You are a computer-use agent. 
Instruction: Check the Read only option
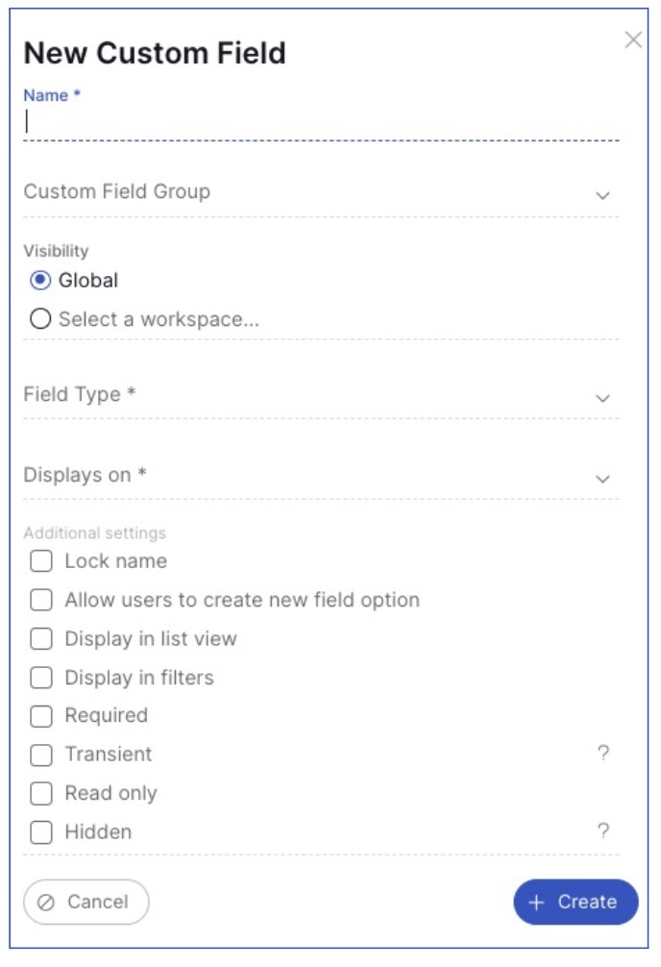(x=41, y=794)
